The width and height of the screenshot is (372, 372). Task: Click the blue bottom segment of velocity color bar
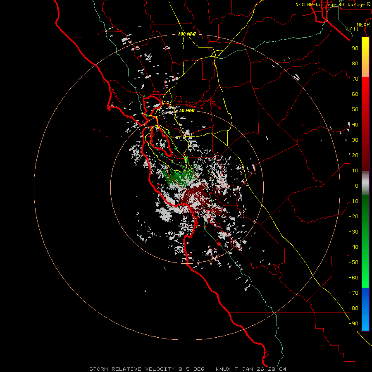[365, 309]
